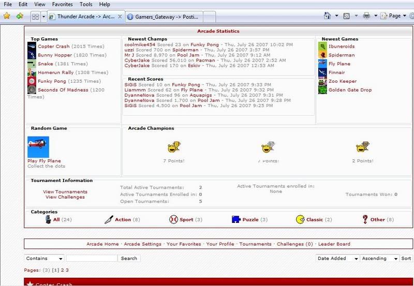Click the Classic category Pac-Man icon
Image resolution: width=414 pixels, height=286 pixels.
(x=300, y=219)
